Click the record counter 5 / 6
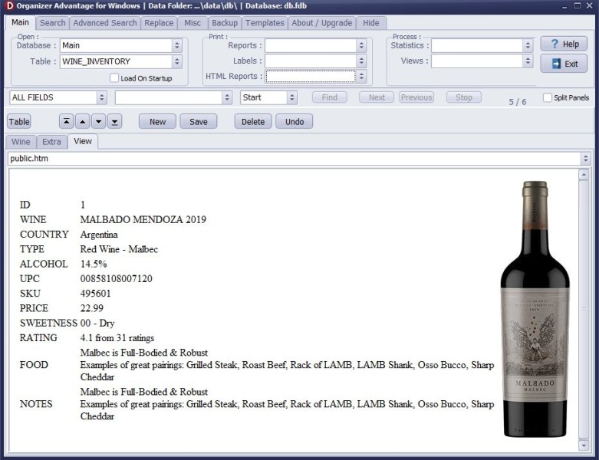The width and height of the screenshot is (599, 460). pyautogui.click(x=518, y=102)
